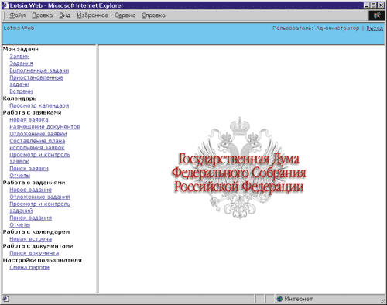Image resolution: width=387 pixels, height=305 pixels.
Task: Maximize the Internet Explorer window
Action: tap(373, 5)
